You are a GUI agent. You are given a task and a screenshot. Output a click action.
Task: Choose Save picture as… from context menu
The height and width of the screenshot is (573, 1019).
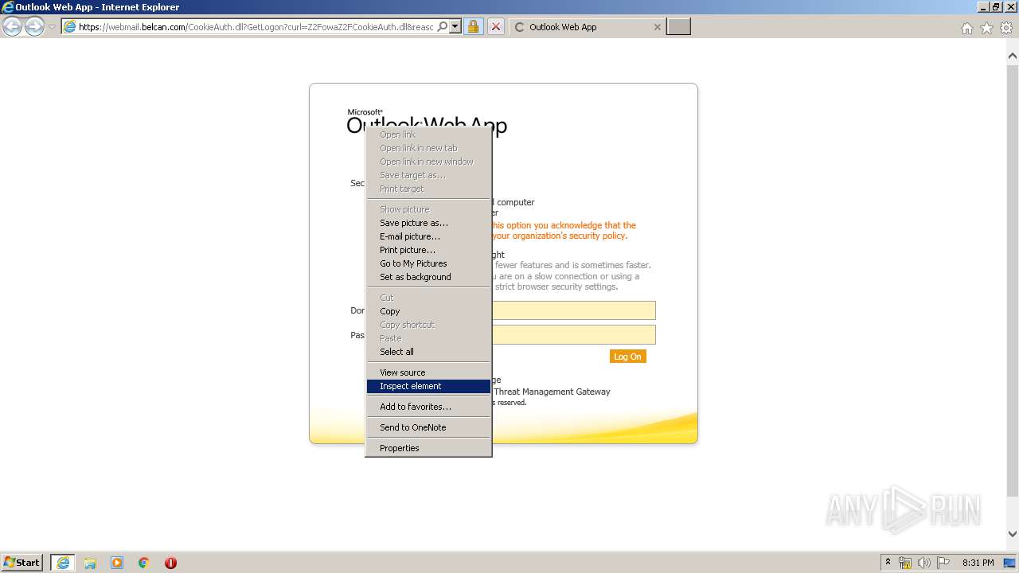pos(428,223)
